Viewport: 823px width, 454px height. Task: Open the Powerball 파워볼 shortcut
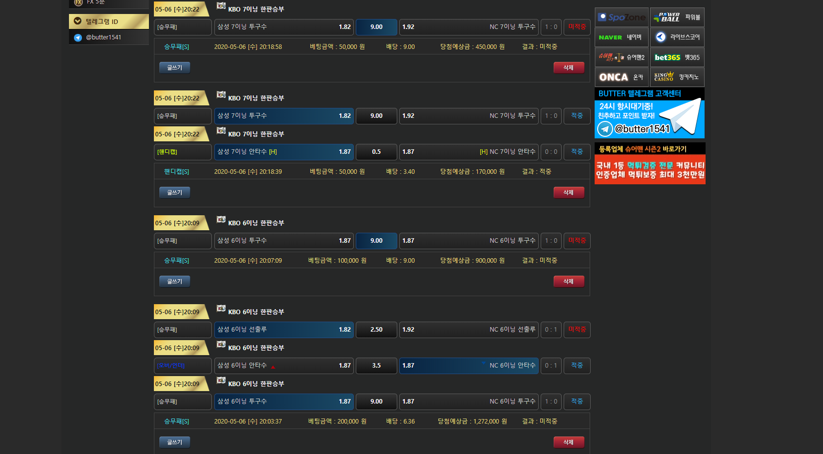coord(677,17)
